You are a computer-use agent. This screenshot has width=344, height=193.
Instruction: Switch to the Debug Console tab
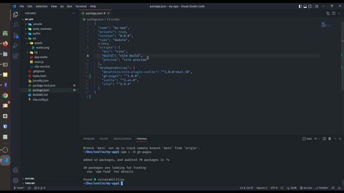[x=122, y=139]
